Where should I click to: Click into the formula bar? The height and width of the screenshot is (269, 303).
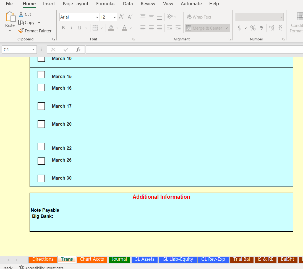194,50
